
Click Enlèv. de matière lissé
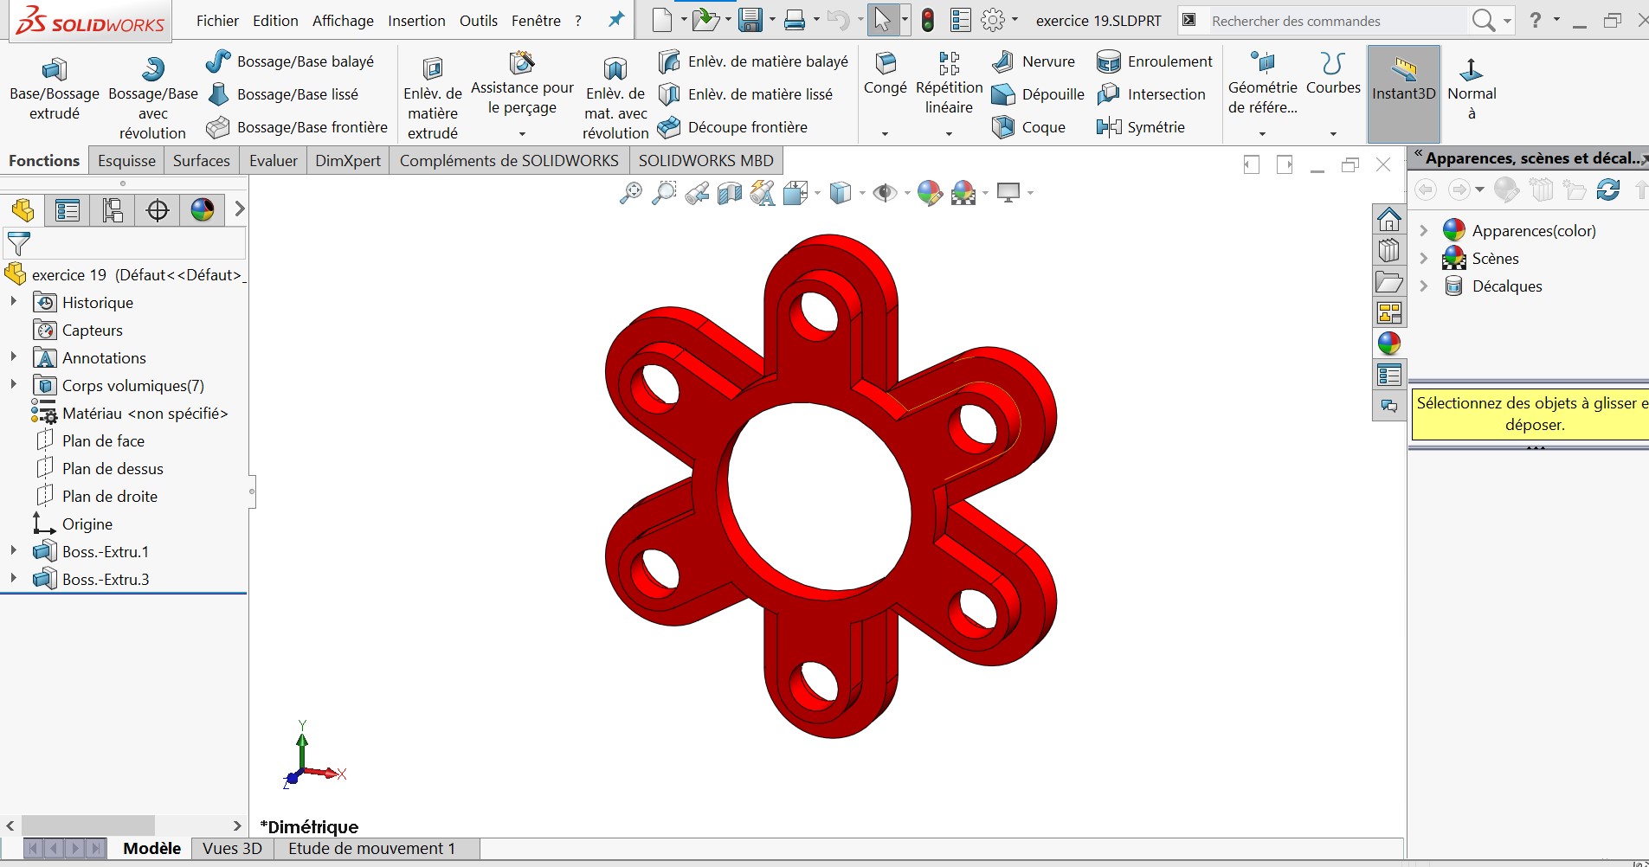745,94
